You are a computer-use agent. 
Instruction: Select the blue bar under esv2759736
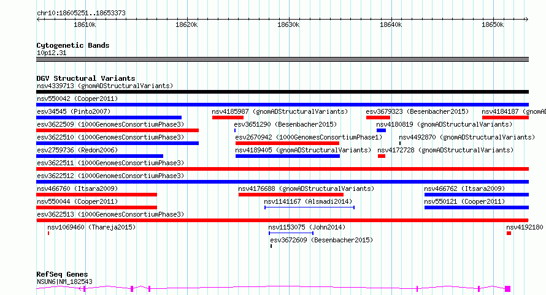99,156
